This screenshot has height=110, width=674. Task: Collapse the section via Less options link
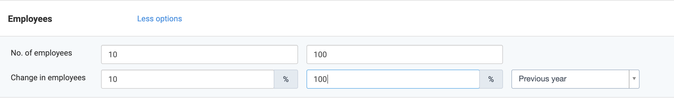pyautogui.click(x=159, y=19)
